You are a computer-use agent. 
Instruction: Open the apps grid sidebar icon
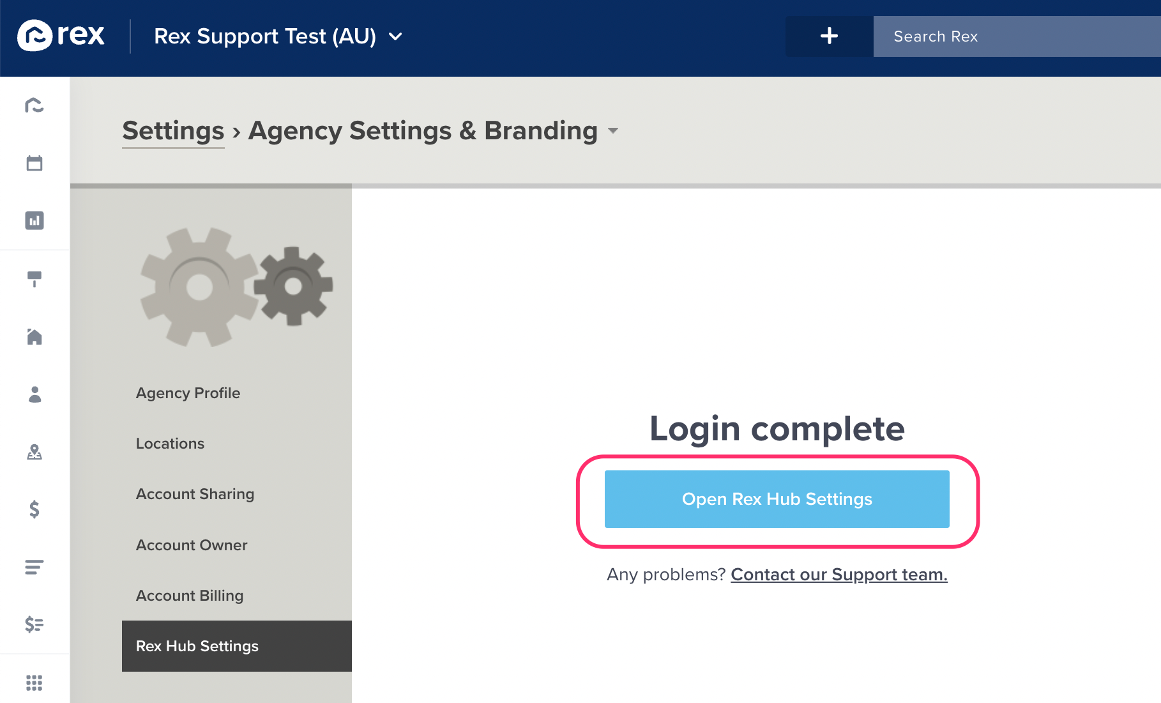(x=34, y=683)
